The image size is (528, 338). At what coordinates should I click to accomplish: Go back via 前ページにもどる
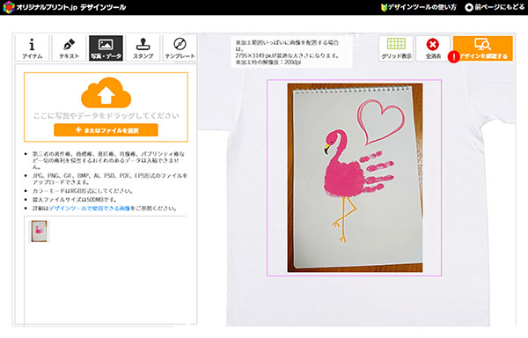tap(495, 7)
